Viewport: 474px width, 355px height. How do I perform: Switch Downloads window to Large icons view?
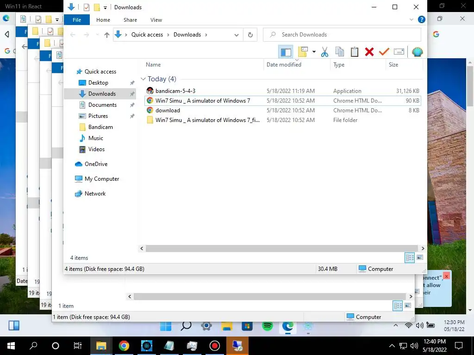pyautogui.click(x=420, y=257)
